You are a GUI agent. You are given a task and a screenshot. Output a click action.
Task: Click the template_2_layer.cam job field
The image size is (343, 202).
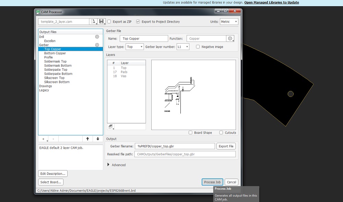64,21
